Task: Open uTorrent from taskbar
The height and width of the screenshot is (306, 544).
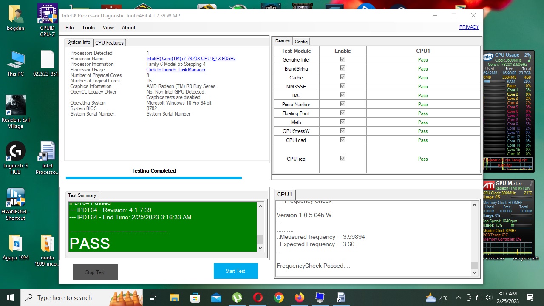Action: pyautogui.click(x=237, y=297)
